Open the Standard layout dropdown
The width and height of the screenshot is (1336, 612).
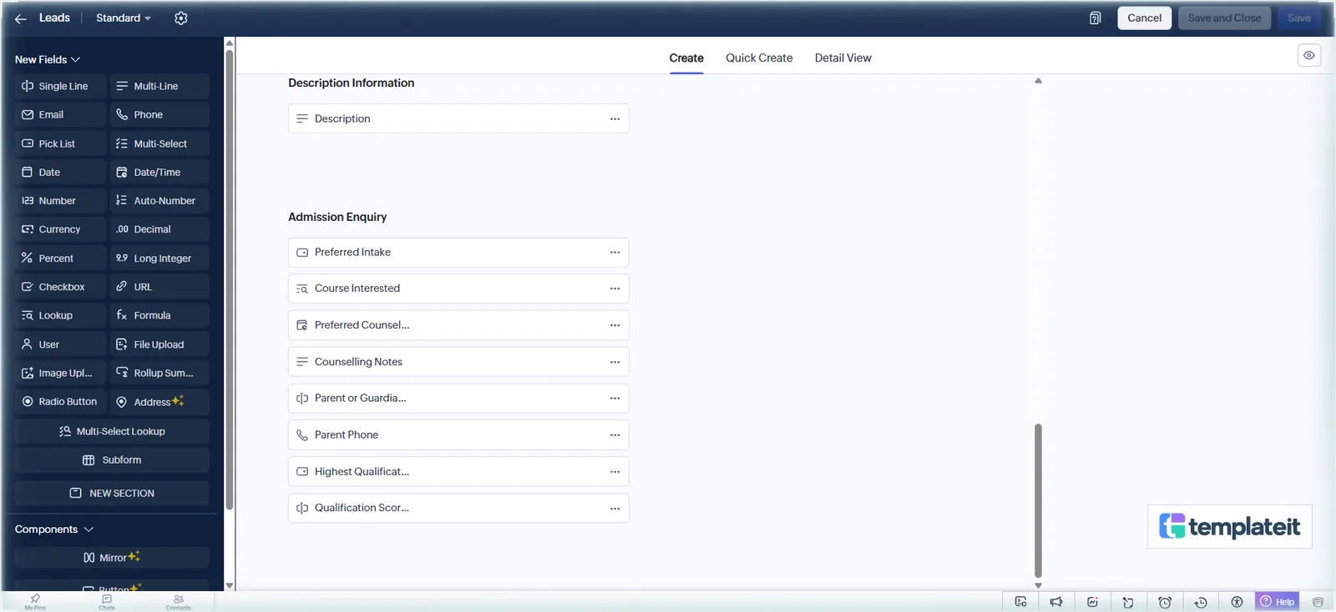[124, 18]
